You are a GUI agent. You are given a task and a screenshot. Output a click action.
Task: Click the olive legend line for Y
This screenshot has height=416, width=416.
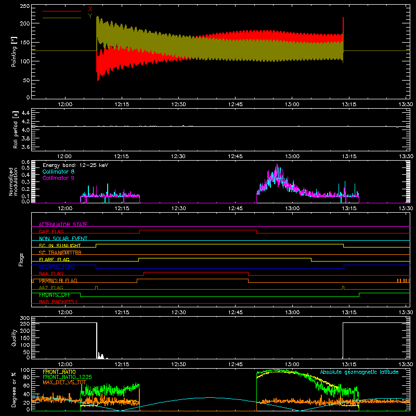point(62,18)
